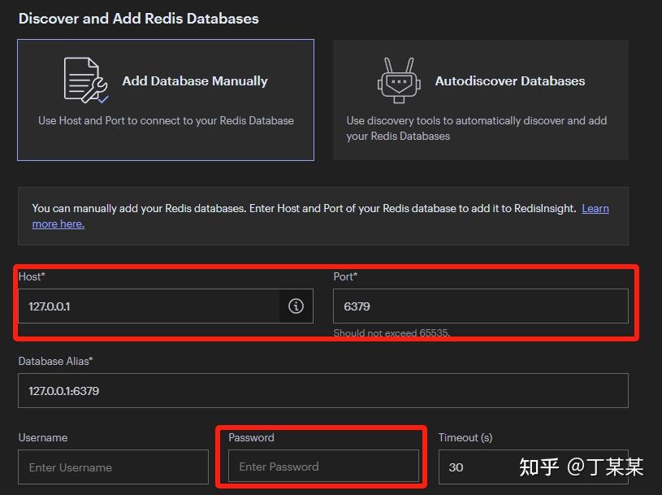Click the Should not exceed 65535 hint

[392, 332]
